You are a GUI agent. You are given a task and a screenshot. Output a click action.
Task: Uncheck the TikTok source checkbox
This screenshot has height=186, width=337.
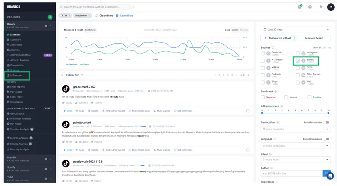tap(298, 61)
